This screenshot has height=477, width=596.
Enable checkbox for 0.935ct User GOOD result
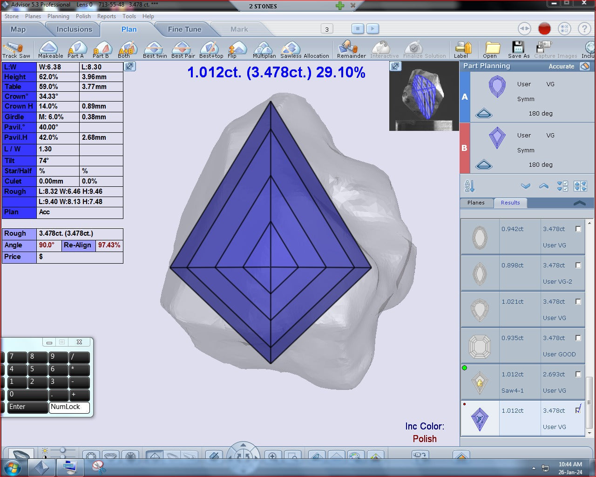pos(578,338)
